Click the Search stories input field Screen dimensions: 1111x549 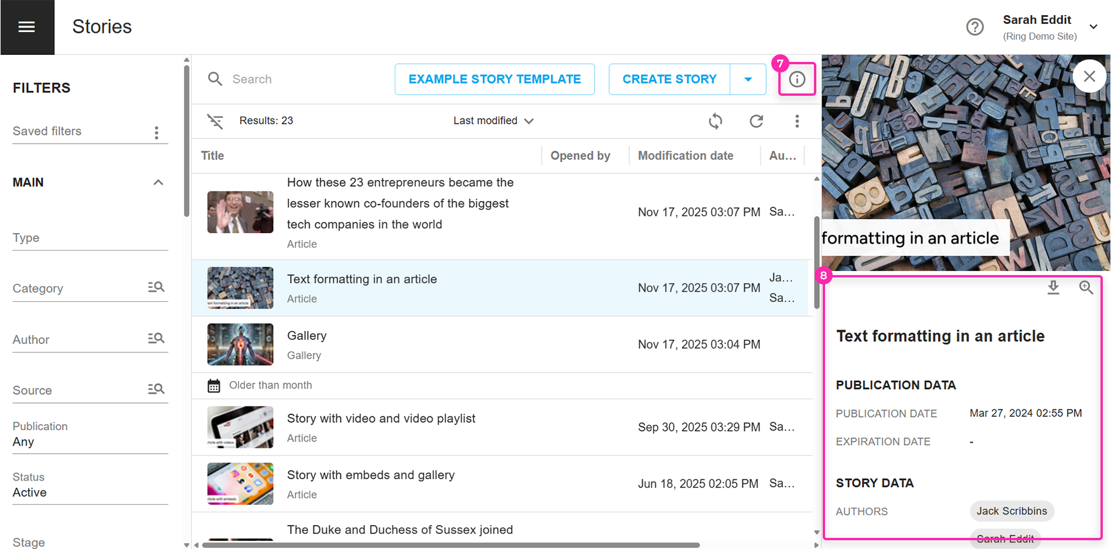point(304,79)
